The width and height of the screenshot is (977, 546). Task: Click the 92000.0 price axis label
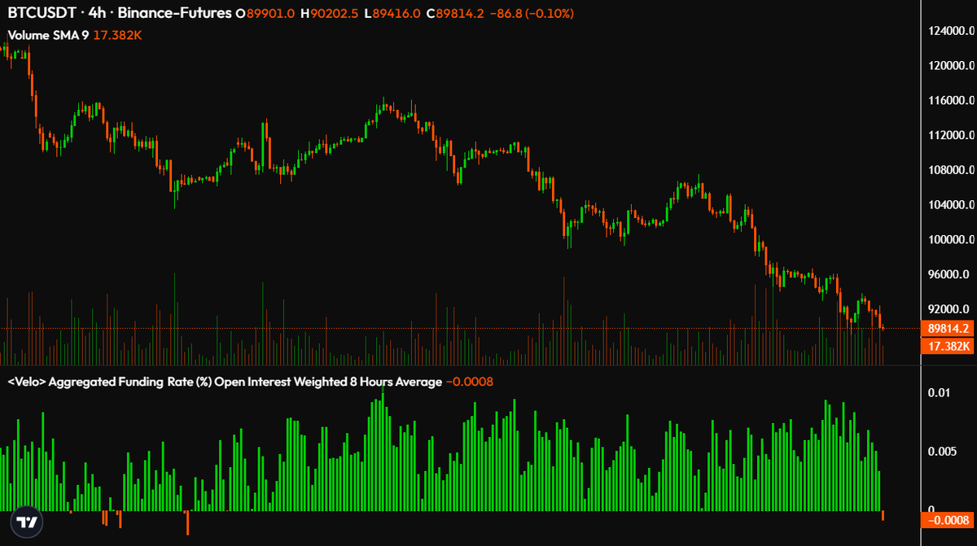(x=949, y=309)
